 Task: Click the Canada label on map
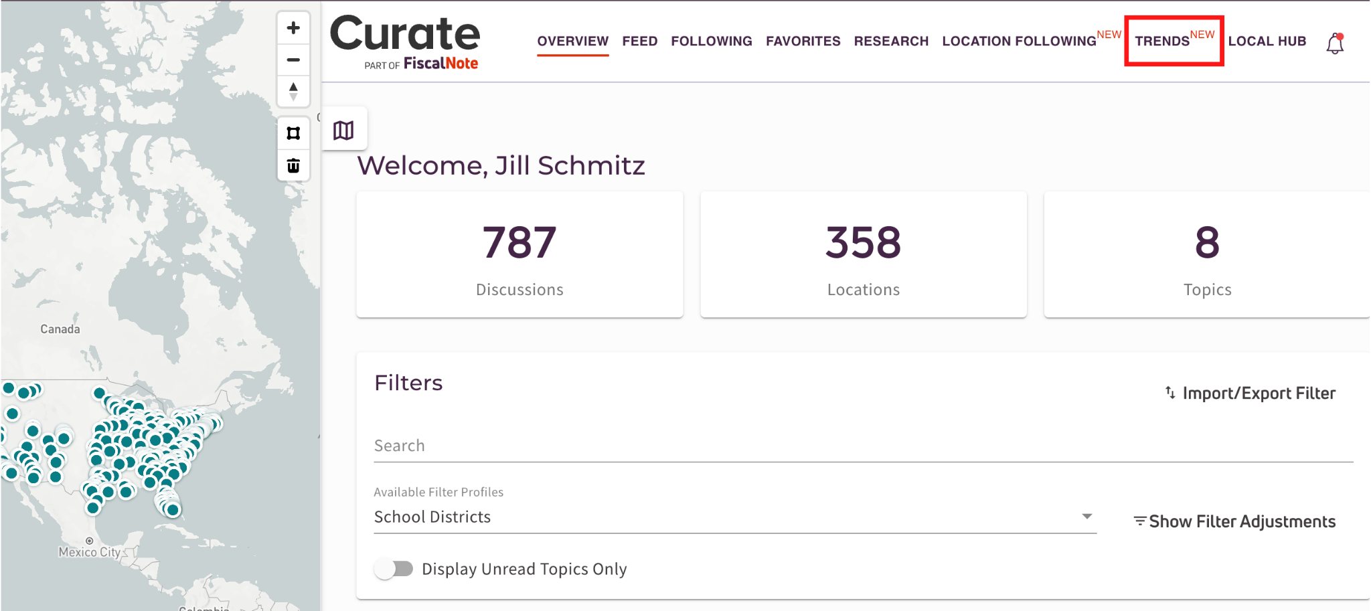pos(60,329)
